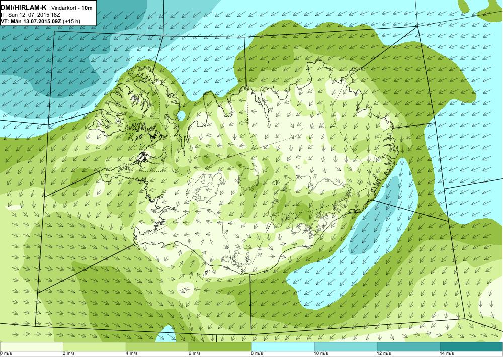The height and width of the screenshot is (357, 503).
Task: Click the '8 m/s' legend label
Action: (258, 354)
